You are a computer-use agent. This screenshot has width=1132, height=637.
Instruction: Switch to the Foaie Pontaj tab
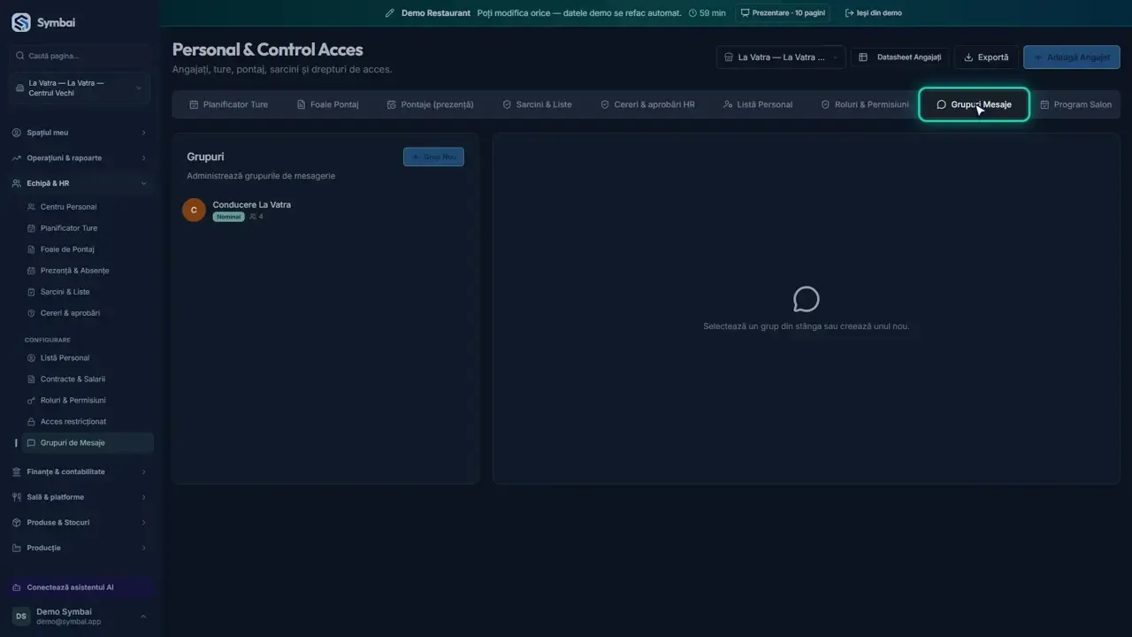[327, 104]
